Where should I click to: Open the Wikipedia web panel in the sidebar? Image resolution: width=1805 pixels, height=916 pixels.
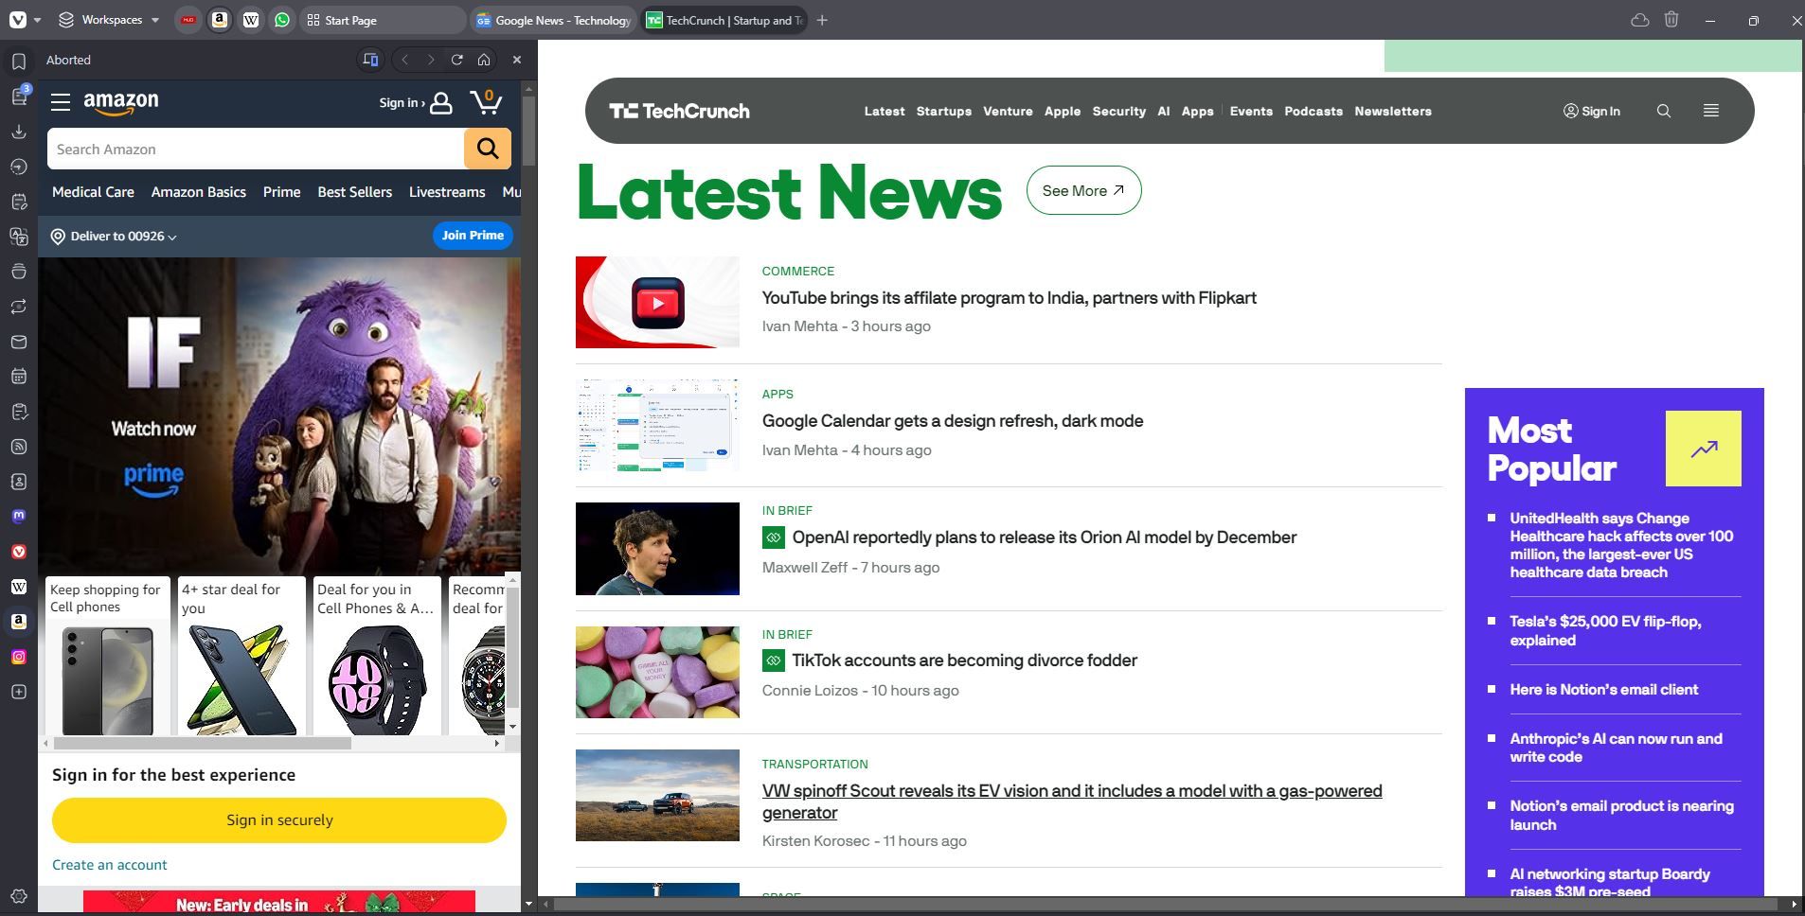tap(18, 587)
